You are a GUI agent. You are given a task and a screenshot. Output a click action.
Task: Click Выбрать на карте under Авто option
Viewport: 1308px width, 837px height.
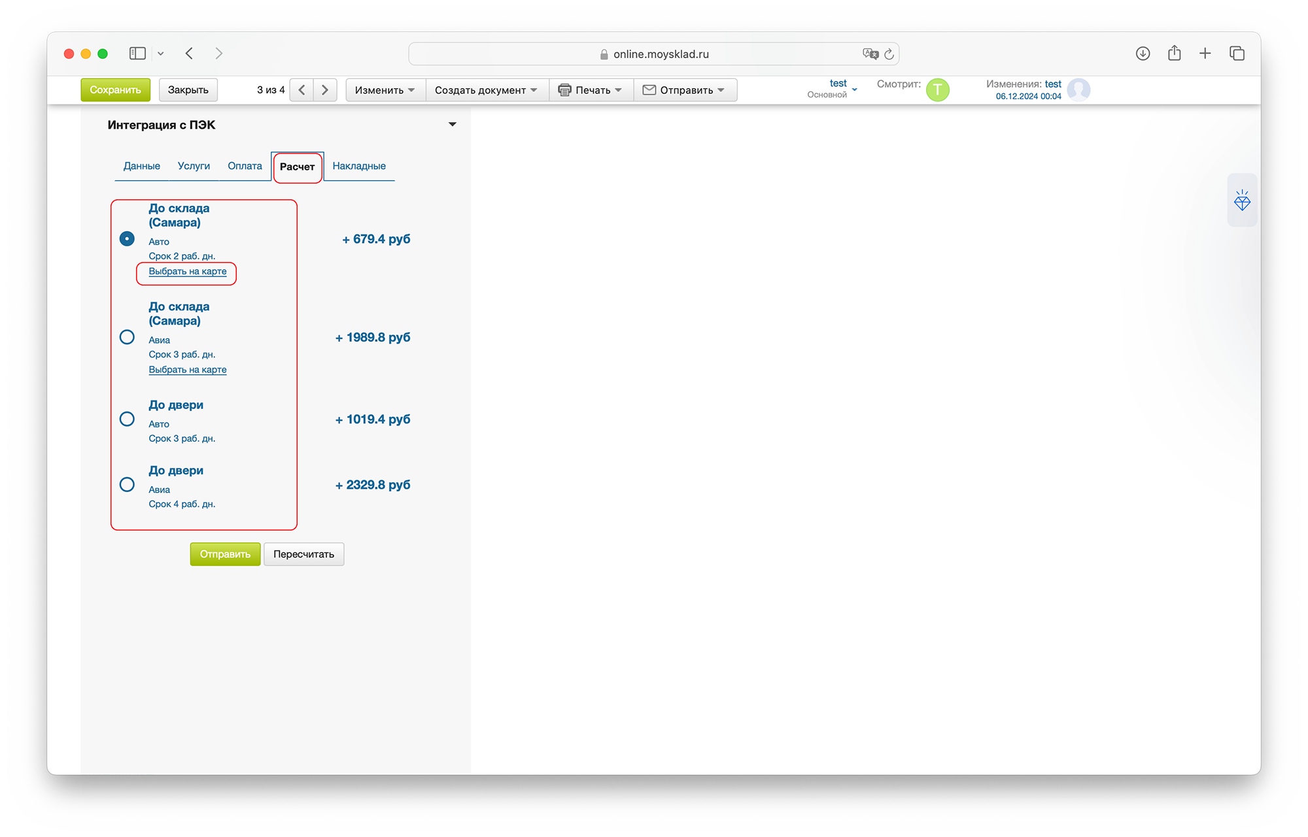(188, 272)
